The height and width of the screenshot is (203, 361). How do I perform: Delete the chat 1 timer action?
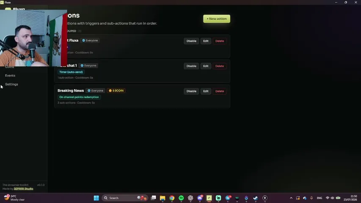[x=219, y=66]
